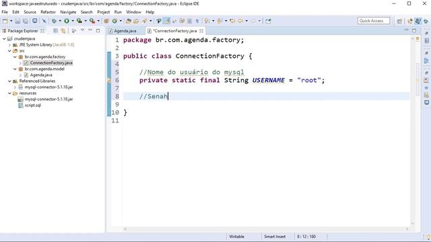The height and width of the screenshot is (242, 431).
Task: Open the Refactor menu
Action: coord(48,12)
